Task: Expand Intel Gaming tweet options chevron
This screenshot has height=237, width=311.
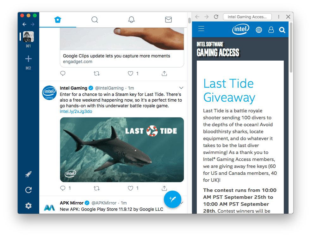Action: pyautogui.click(x=181, y=88)
